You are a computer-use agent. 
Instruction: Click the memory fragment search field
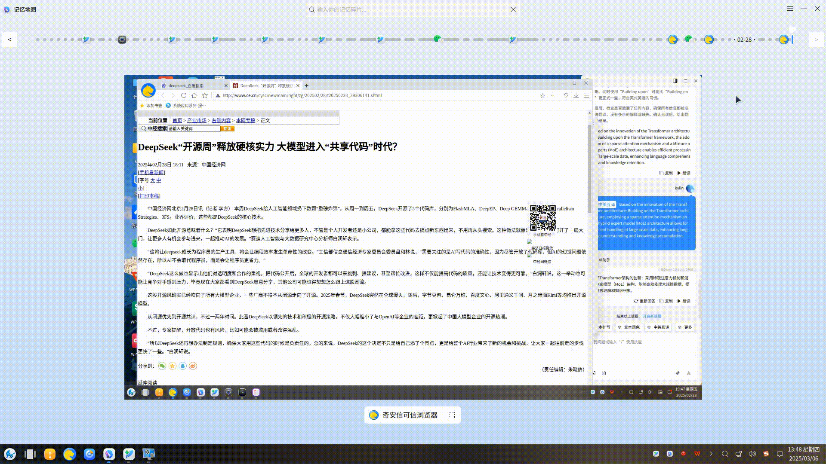coord(412,9)
